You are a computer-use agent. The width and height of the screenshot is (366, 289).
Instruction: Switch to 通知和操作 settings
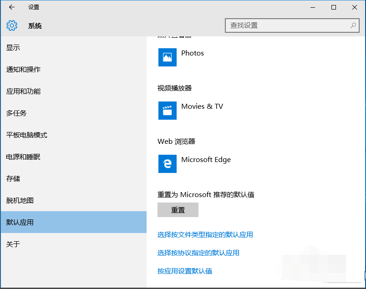coord(23,69)
